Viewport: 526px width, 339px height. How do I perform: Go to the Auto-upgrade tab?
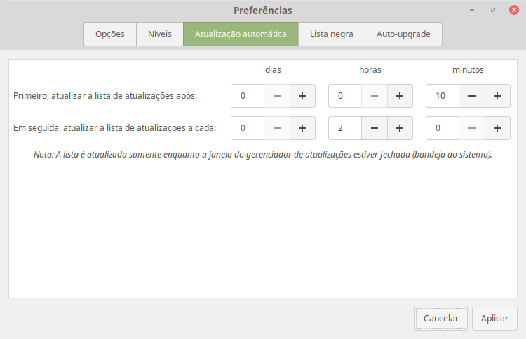click(403, 34)
